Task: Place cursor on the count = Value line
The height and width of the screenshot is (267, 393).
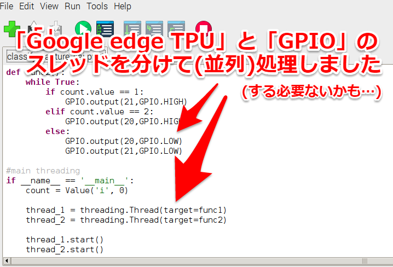Action: 77,190
